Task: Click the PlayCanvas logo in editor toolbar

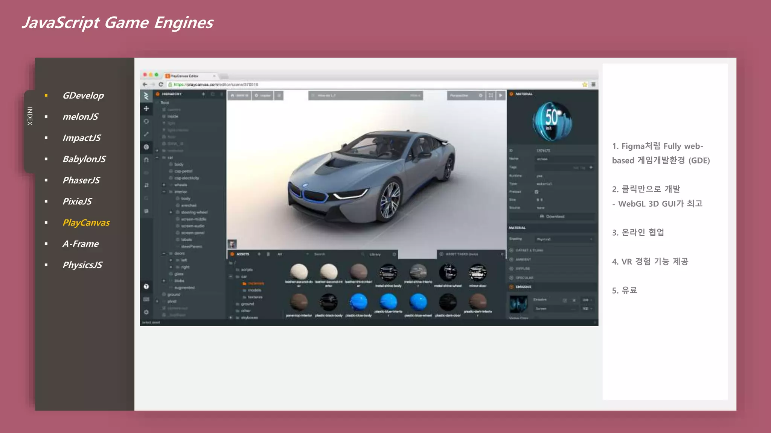Action: pyautogui.click(x=146, y=96)
